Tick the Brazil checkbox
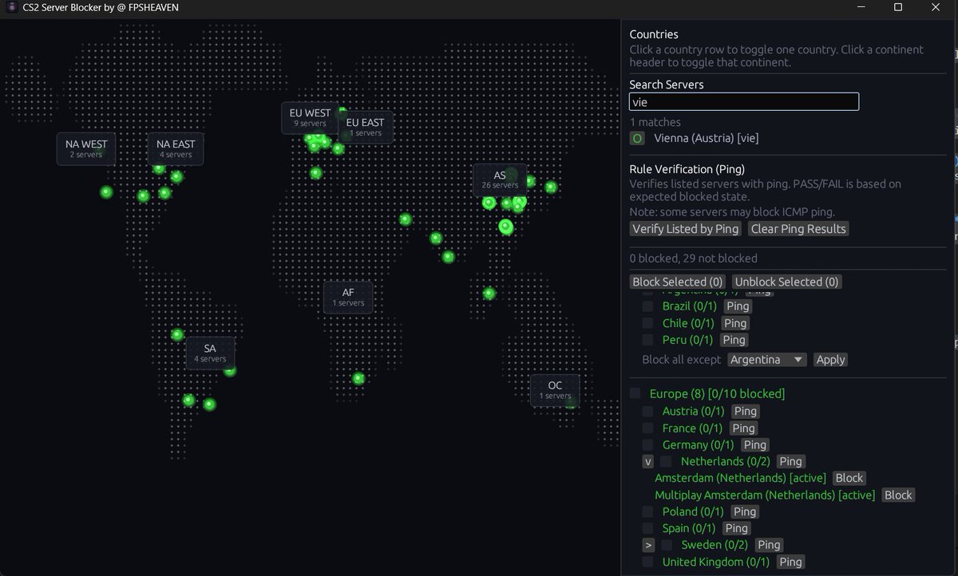The height and width of the screenshot is (576, 958). click(647, 306)
